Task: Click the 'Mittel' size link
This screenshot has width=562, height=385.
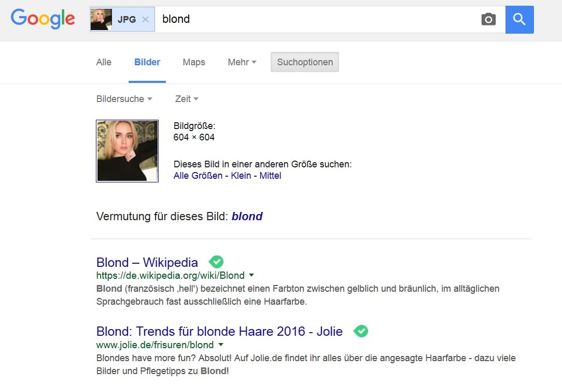Action: (x=270, y=176)
